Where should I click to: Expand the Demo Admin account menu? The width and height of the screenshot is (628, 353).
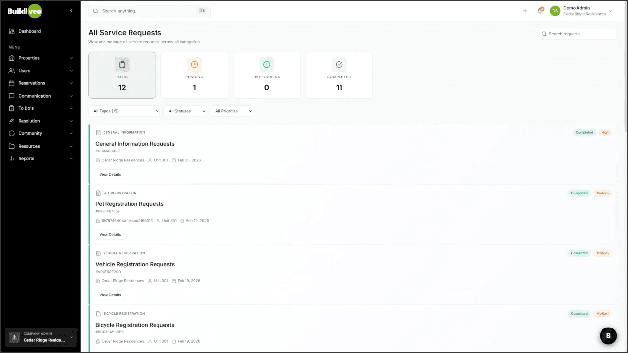(610, 11)
